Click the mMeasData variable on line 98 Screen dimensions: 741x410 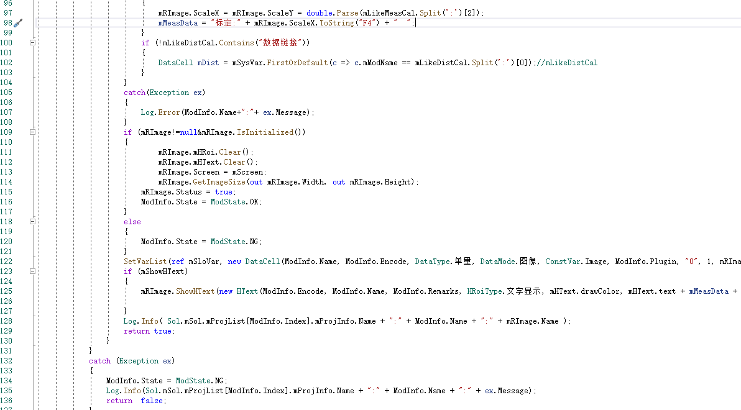[178, 22]
